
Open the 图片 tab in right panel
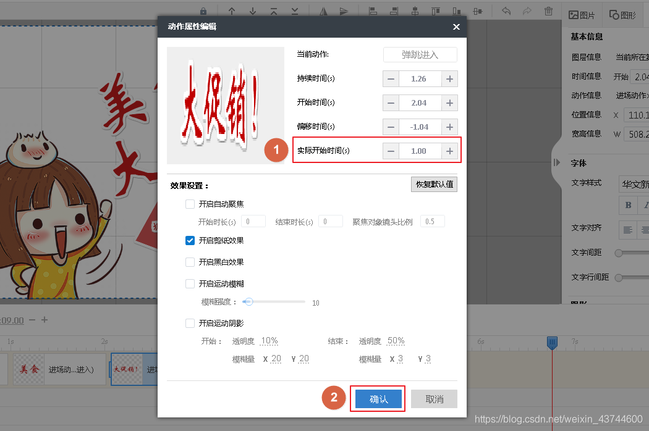pos(582,15)
